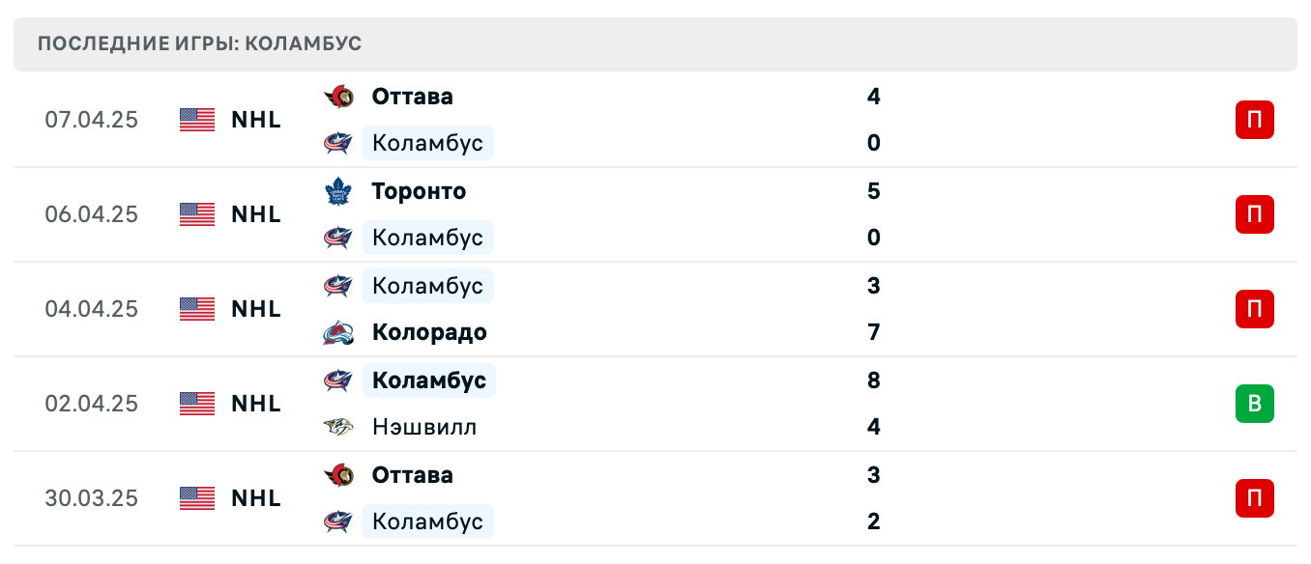Click the Nashville Predators logo
1311x564 pixels.
(337, 426)
